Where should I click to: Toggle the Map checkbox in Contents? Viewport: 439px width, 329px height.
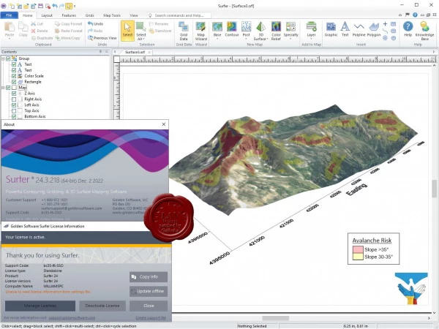point(8,88)
